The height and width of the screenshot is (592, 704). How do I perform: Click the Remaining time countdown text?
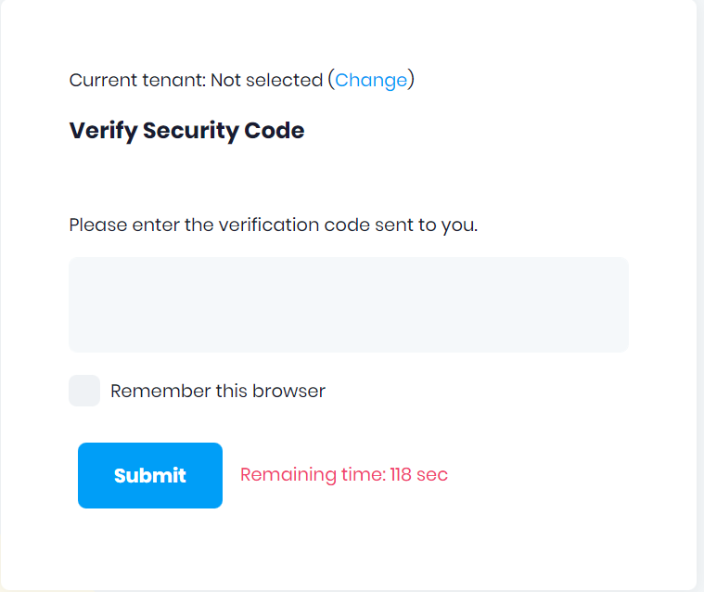[x=344, y=475]
